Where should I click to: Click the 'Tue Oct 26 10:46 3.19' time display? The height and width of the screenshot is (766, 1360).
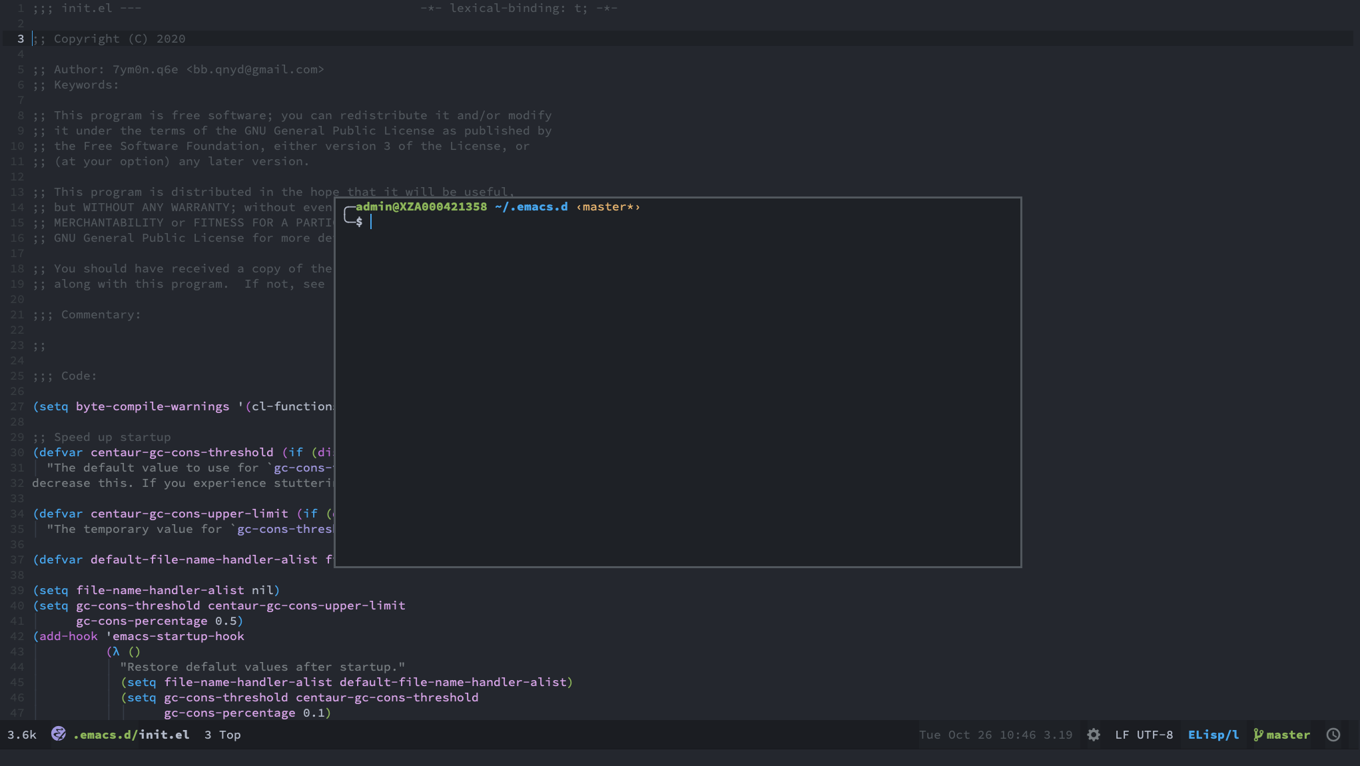[x=996, y=735]
